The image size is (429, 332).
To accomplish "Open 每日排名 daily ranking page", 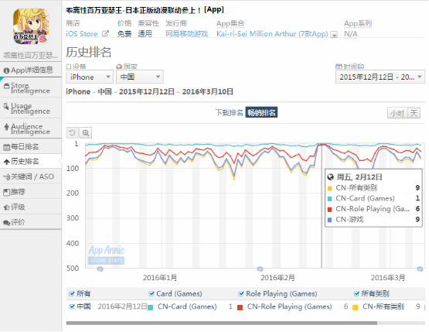I will coord(31,147).
